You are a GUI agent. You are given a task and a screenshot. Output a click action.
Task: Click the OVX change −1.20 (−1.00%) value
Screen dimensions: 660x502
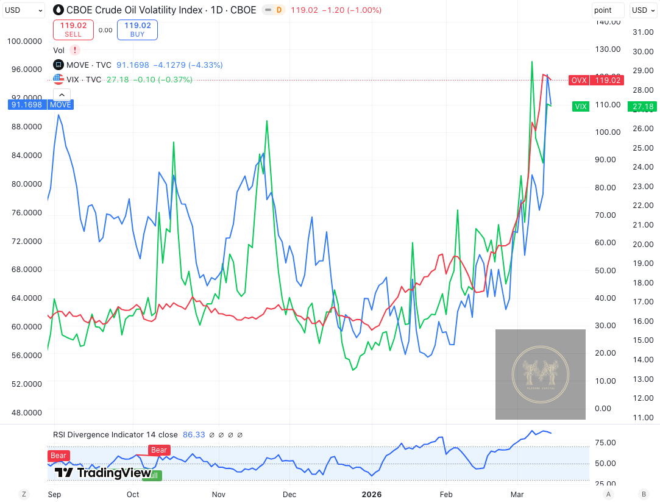[352, 10]
